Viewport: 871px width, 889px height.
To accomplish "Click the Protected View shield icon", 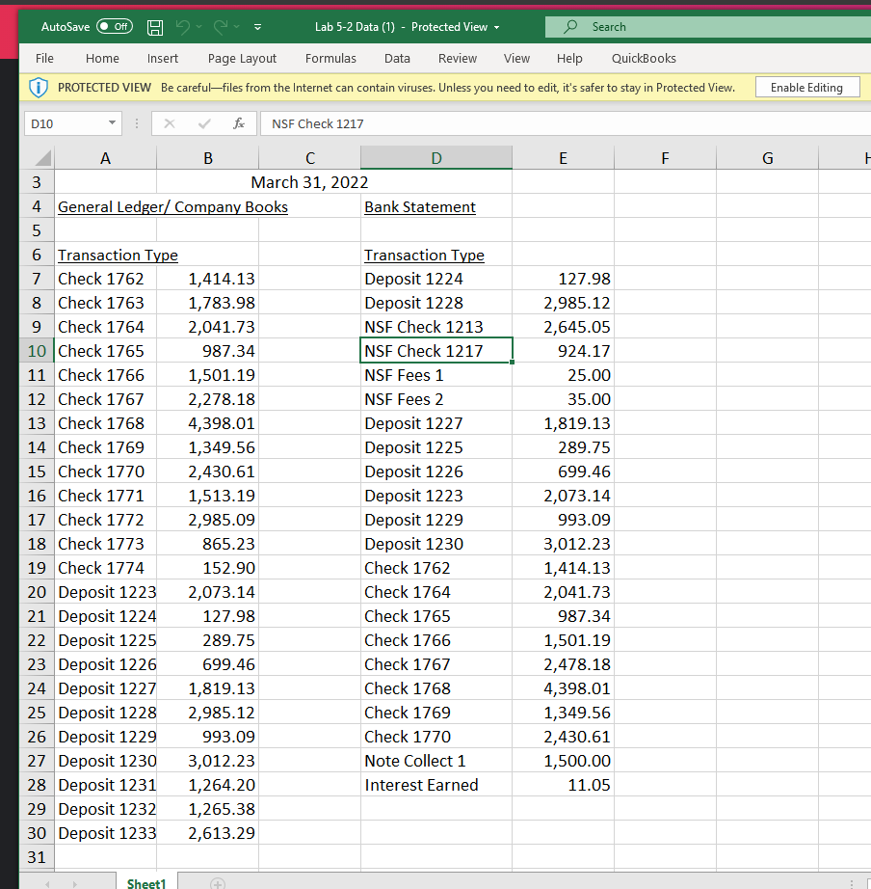I will pos(38,86).
